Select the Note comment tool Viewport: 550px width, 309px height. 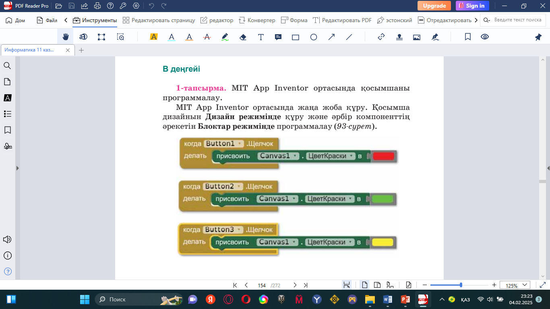278,37
